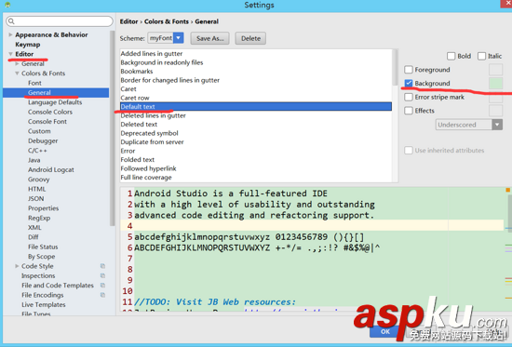Click project-level icon beside File and Code Templates
Viewport: 512px width, 347px height.
tap(102, 286)
